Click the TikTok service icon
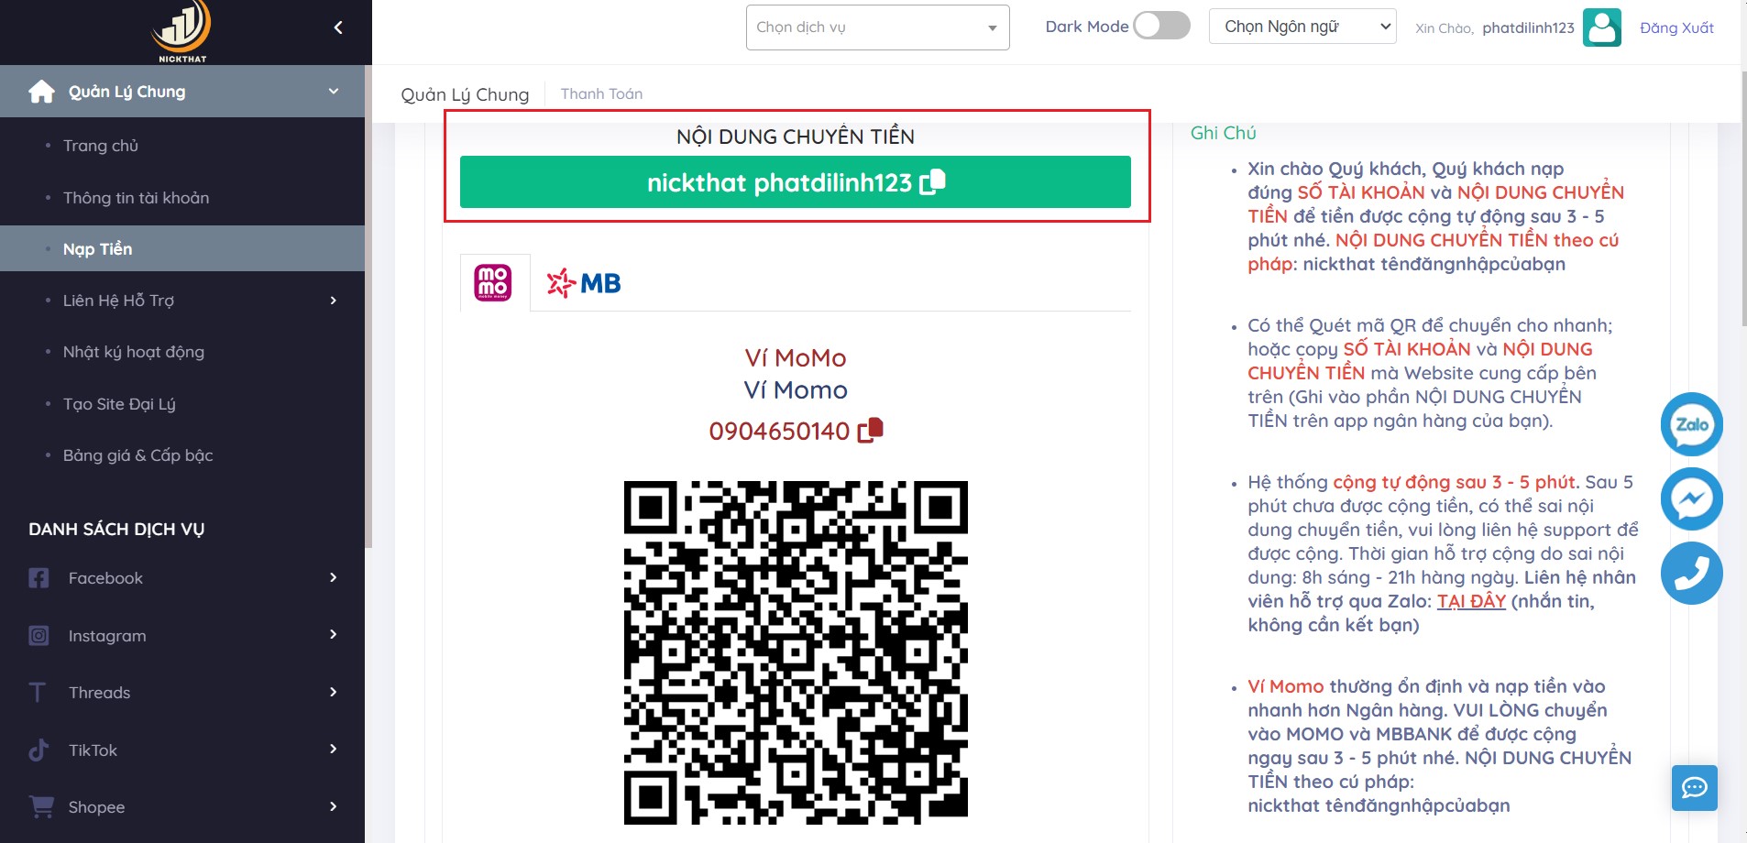1747x843 pixels. [38, 750]
